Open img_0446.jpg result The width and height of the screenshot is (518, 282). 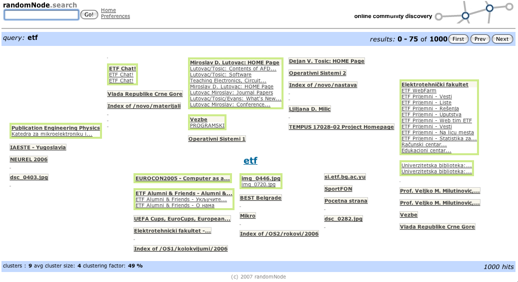[x=261, y=179]
